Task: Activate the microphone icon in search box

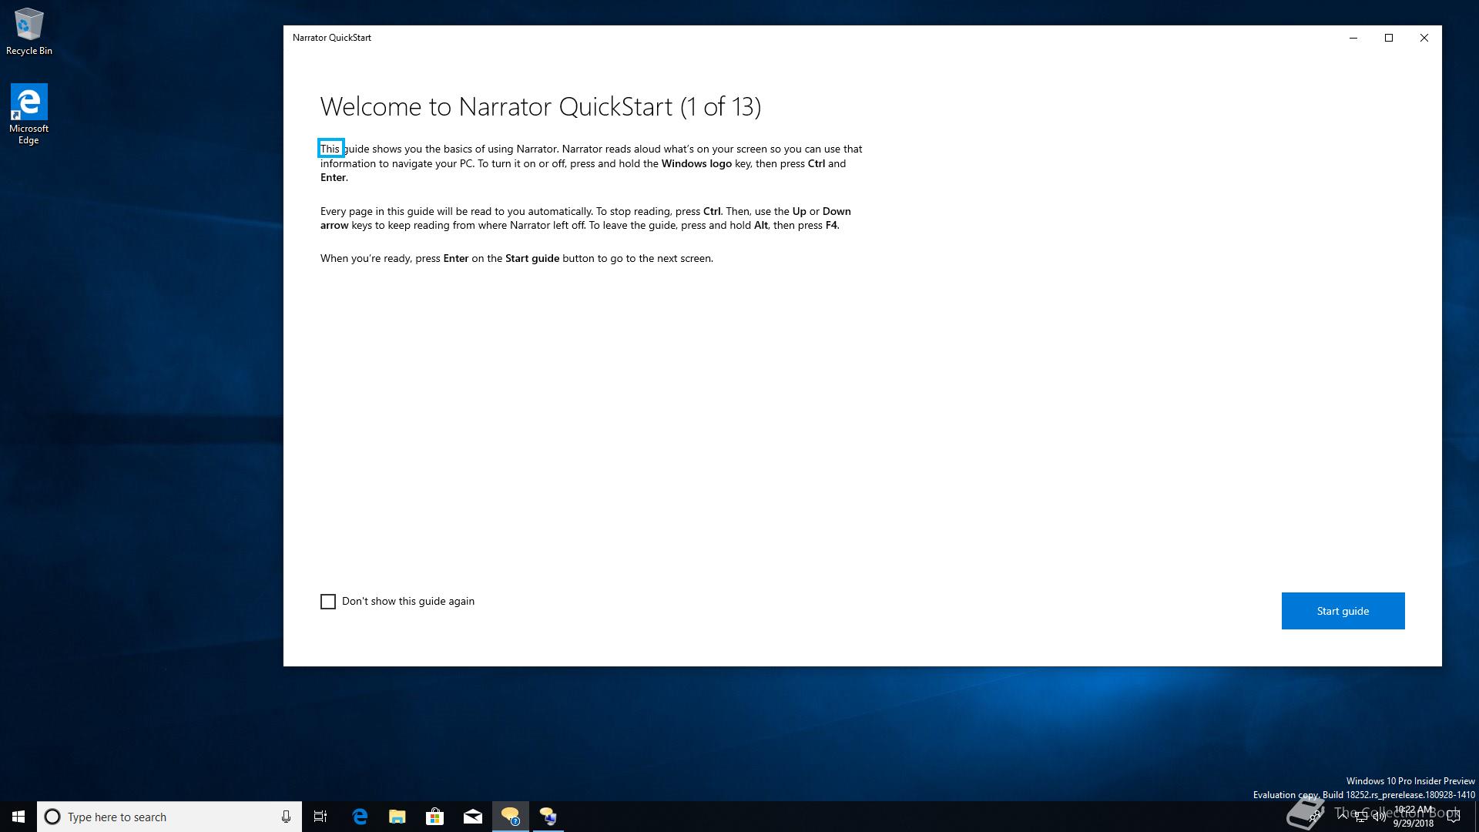Action: point(286,817)
